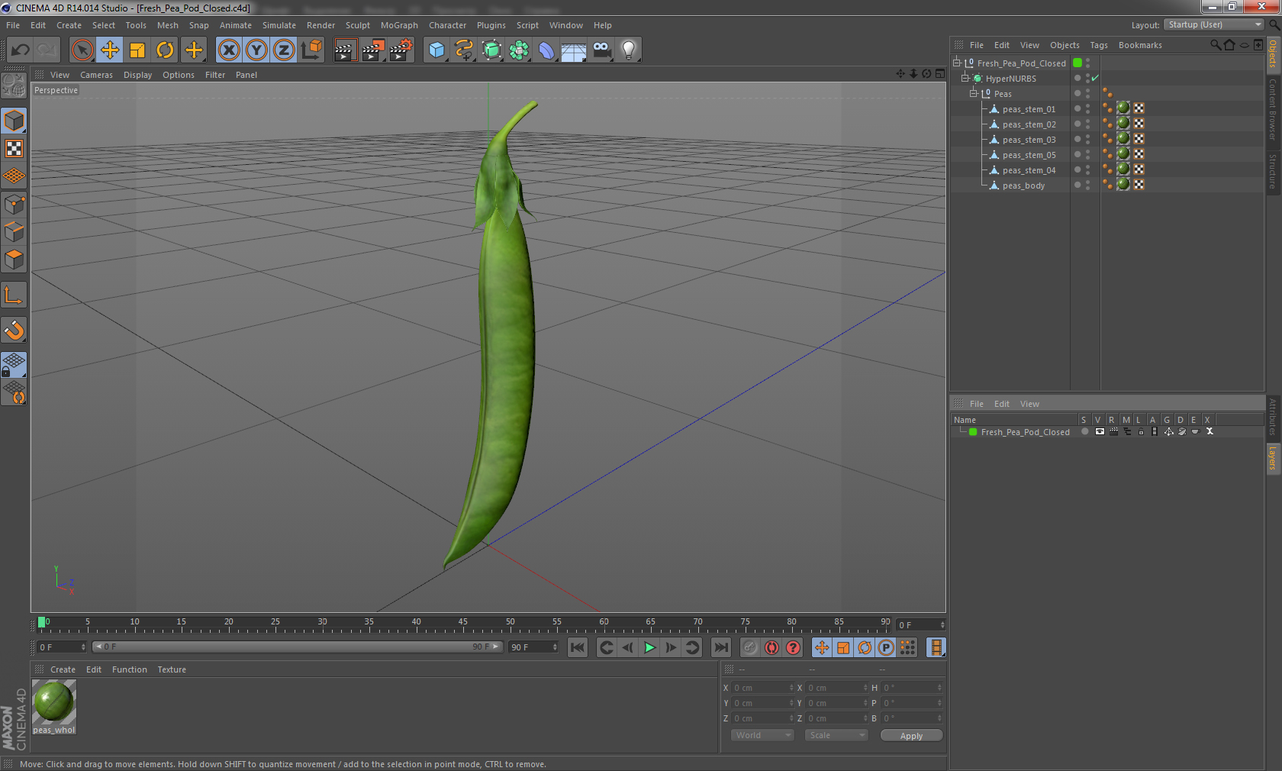Open the Mesh menu
Viewport: 1282px width, 771px height.
point(167,25)
